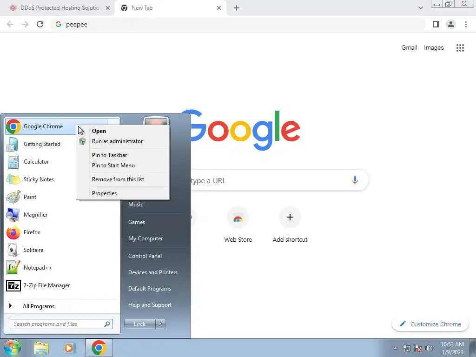Click the Add shortcut plus button
This screenshot has height=357, width=476.
point(290,217)
